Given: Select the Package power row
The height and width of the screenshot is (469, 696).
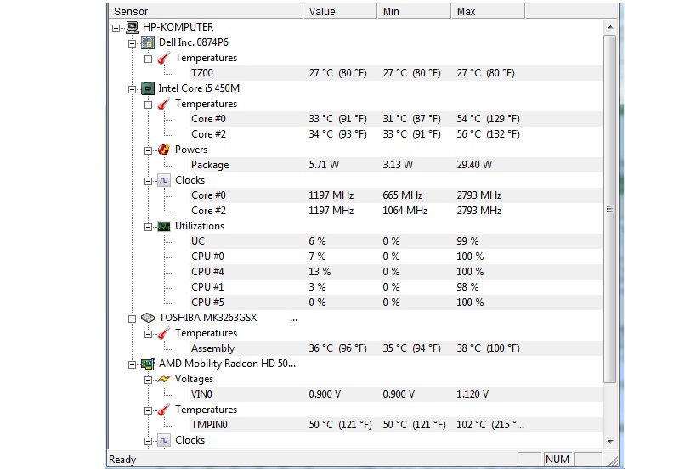Looking at the screenshot, I should coord(210,165).
